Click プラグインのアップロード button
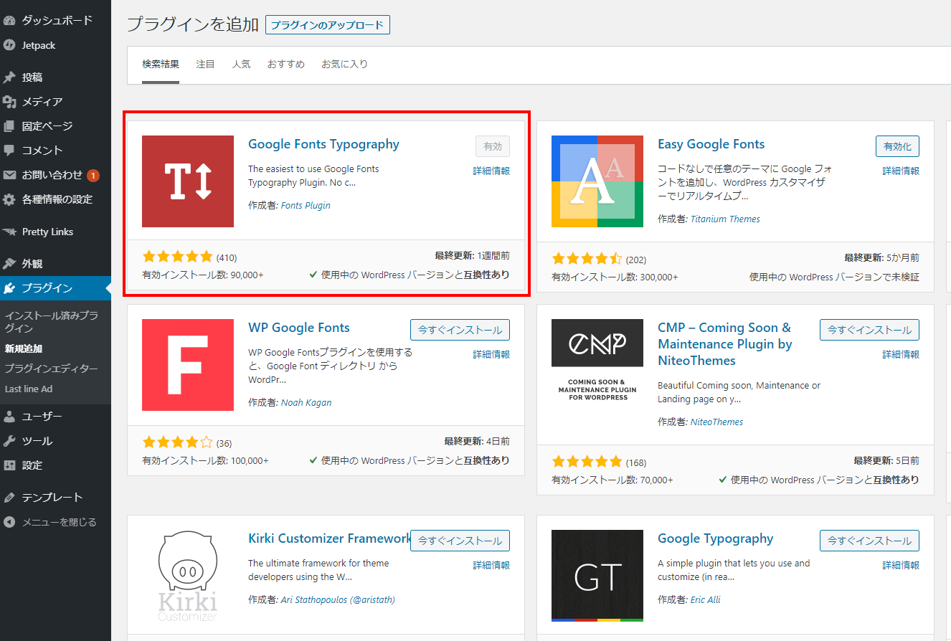 pos(328,25)
